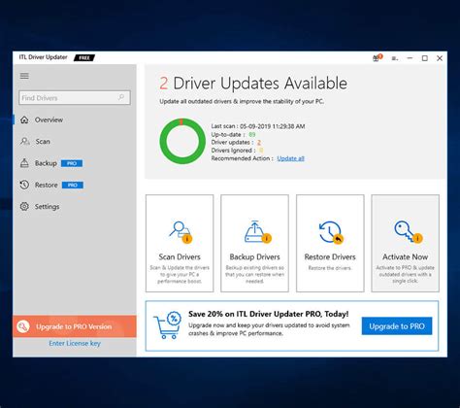460x408 pixels.
Task: Click the search magnifier in Find Drivers
Action: [x=121, y=97]
